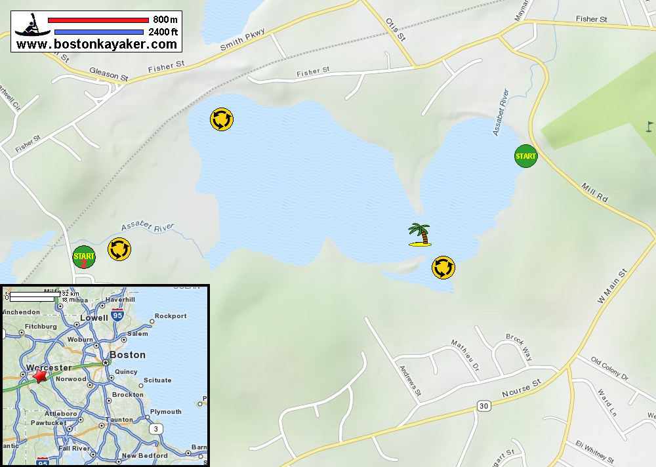Click the Nourse St street label
Screen dimensions: 656x467
[522, 388]
